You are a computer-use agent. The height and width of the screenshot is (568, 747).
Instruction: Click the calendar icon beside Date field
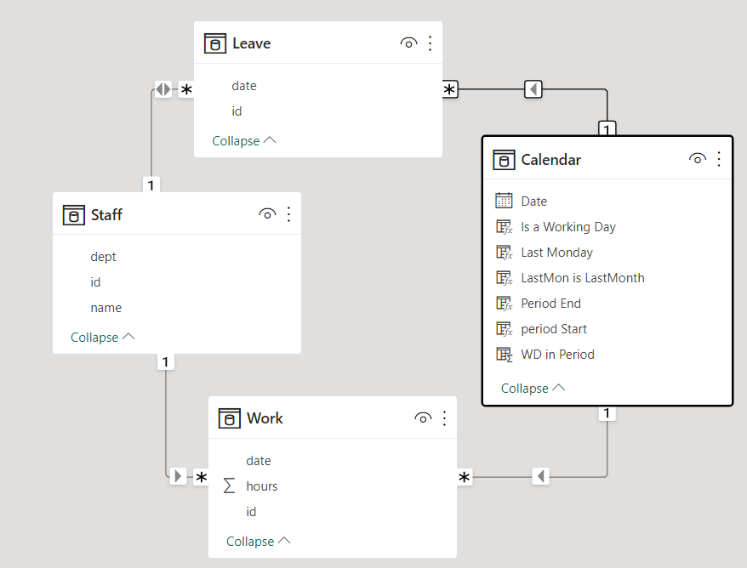tap(504, 201)
